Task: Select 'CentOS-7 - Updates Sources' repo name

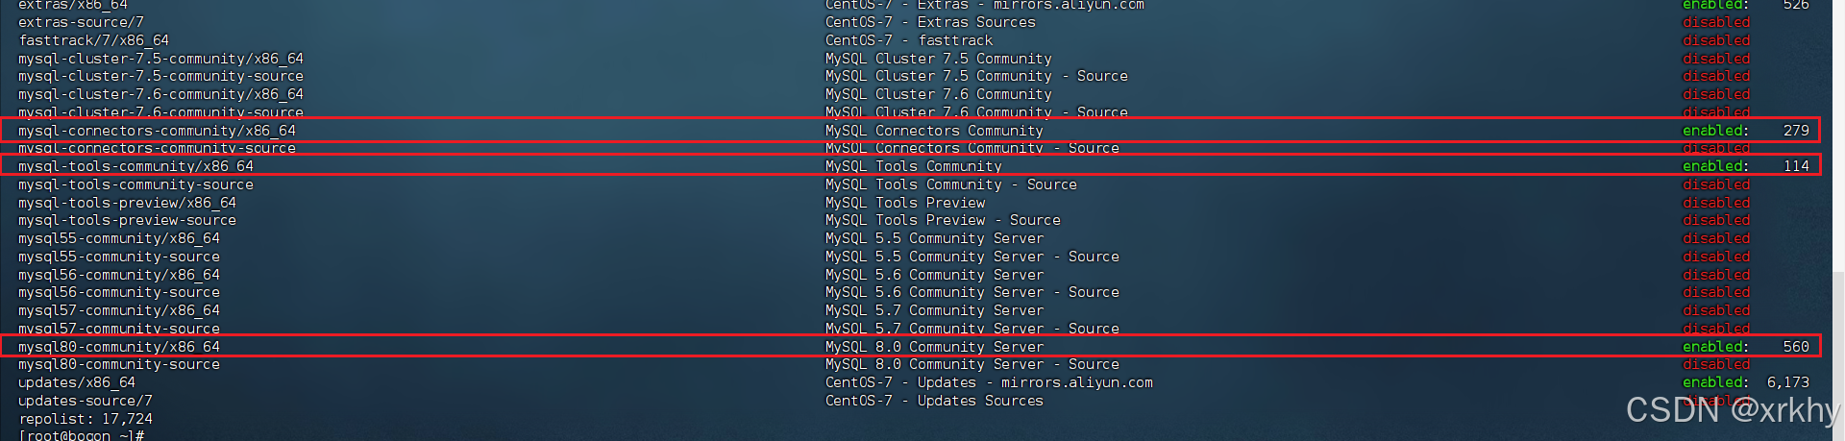Action: point(934,401)
